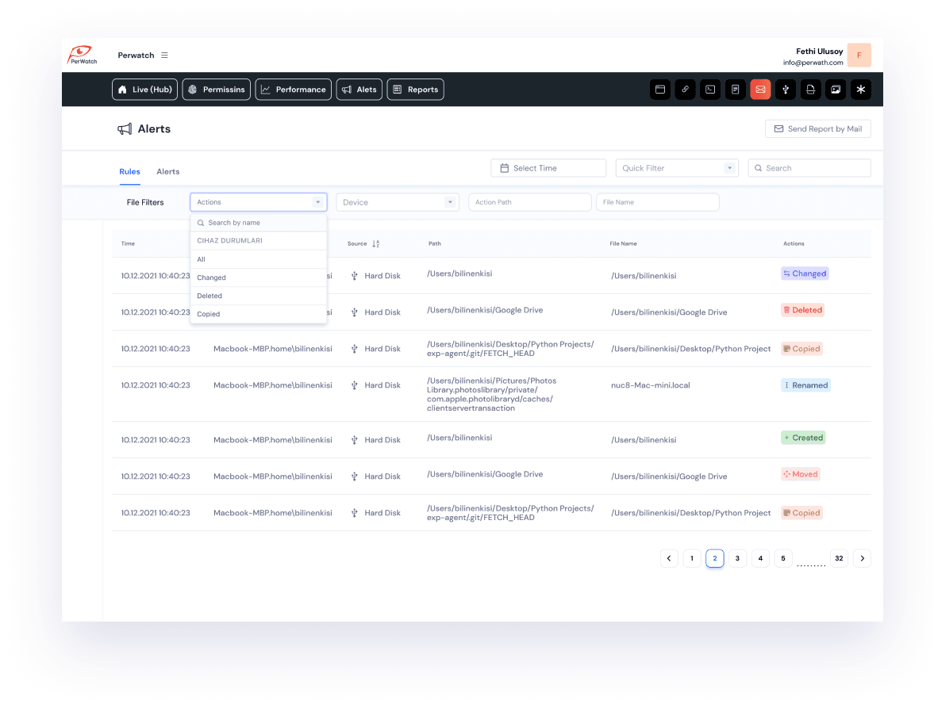Open the image gallery icon

(835, 90)
